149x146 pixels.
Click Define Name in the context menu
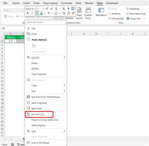pos(39,125)
